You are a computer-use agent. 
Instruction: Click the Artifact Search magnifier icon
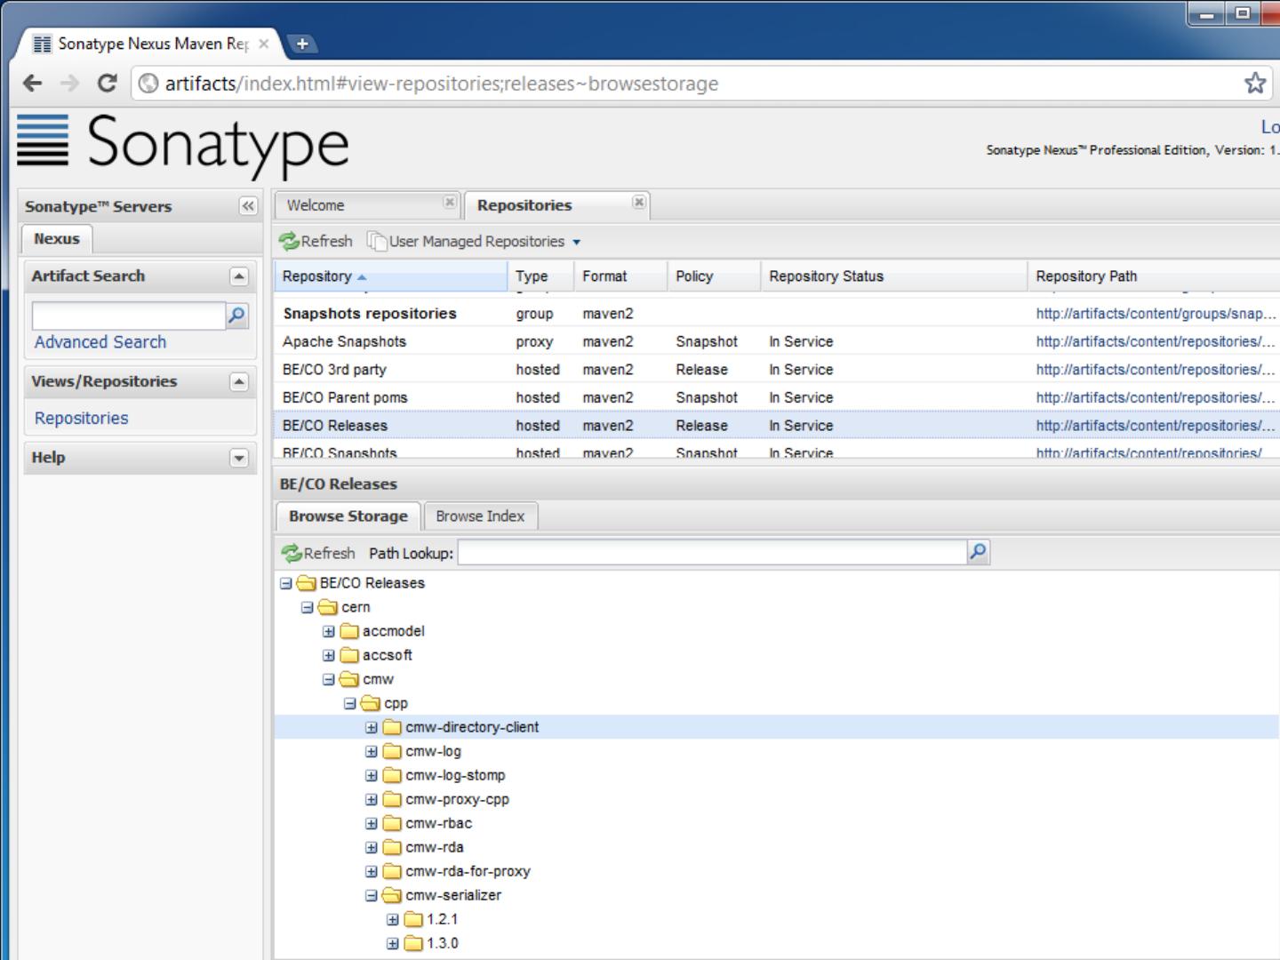point(237,316)
